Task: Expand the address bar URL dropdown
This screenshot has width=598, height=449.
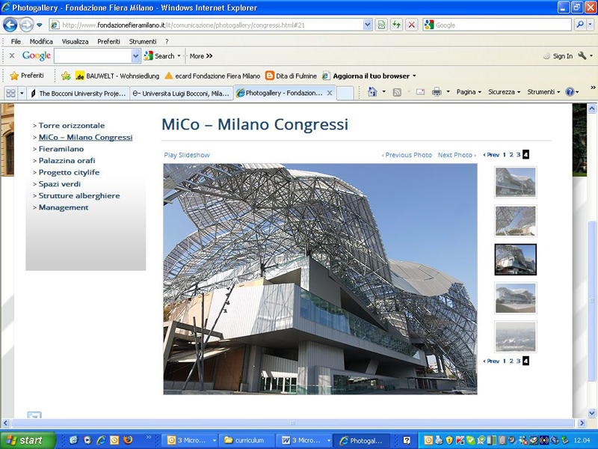Action: click(x=367, y=25)
